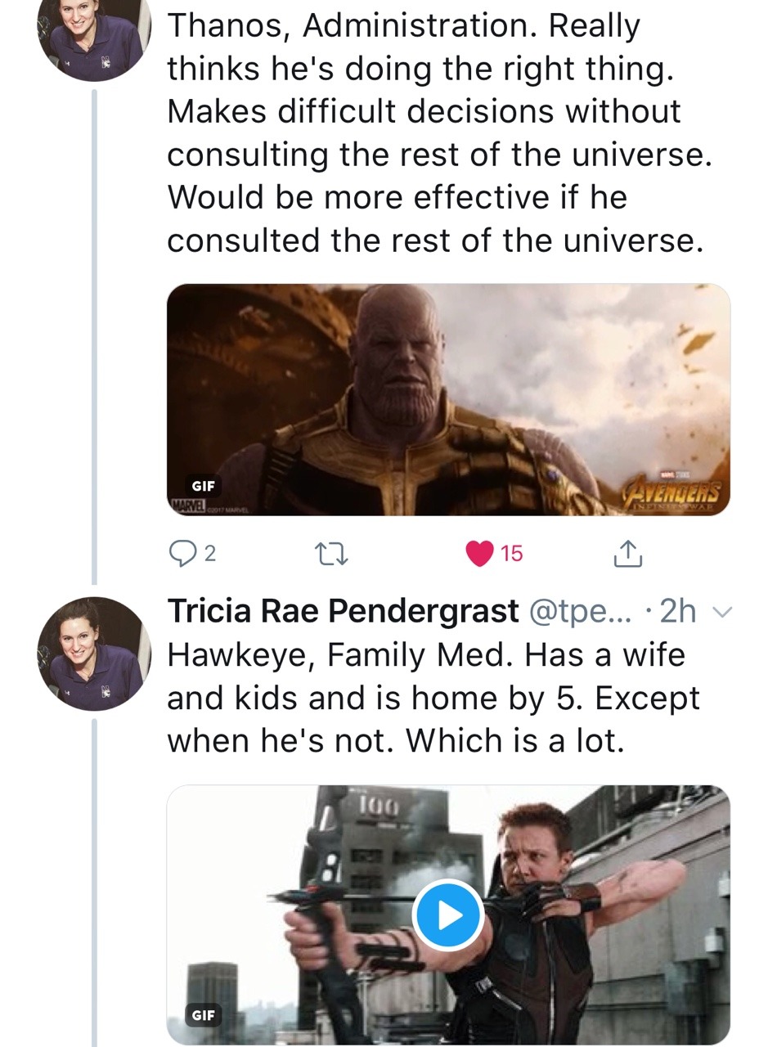Open the share icon for the Thanos tweet

coord(628,555)
